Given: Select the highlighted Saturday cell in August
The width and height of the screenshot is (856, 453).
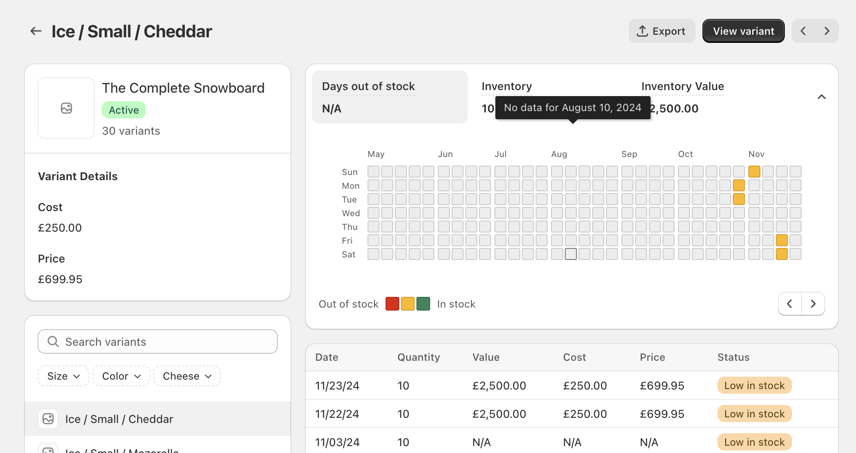Looking at the screenshot, I should point(571,254).
